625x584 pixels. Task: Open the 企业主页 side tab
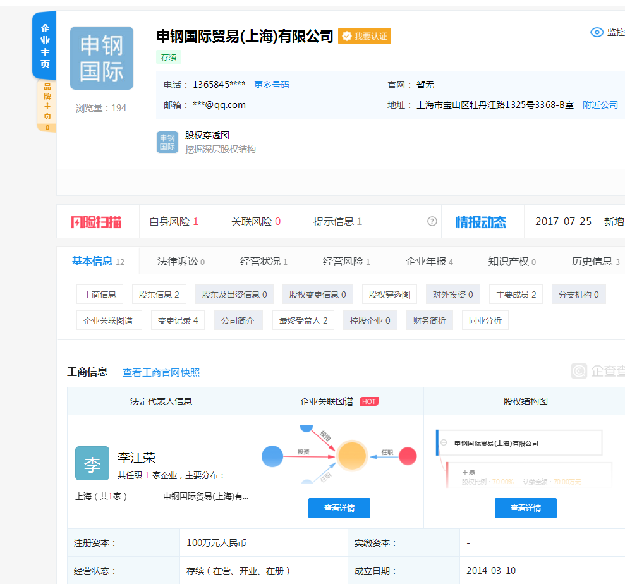(45, 46)
